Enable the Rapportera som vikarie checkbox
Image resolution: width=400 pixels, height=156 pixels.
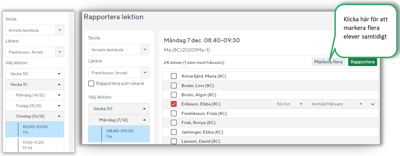click(x=91, y=83)
